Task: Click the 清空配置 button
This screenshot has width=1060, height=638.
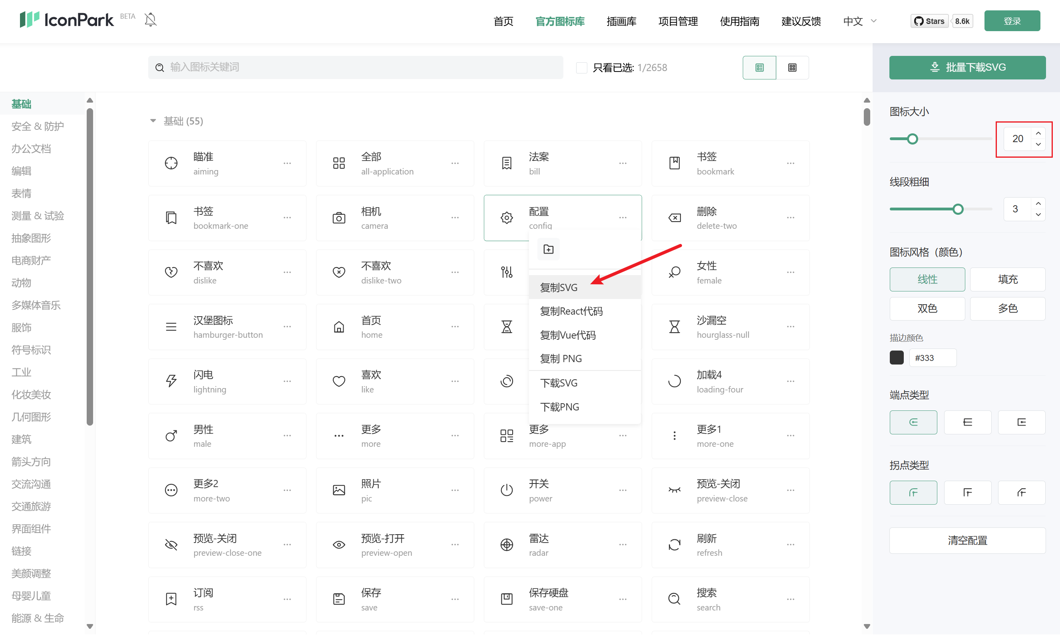Action: pyautogui.click(x=967, y=541)
